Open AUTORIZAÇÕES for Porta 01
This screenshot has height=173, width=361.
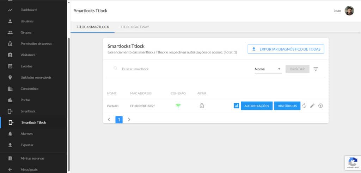(257, 106)
